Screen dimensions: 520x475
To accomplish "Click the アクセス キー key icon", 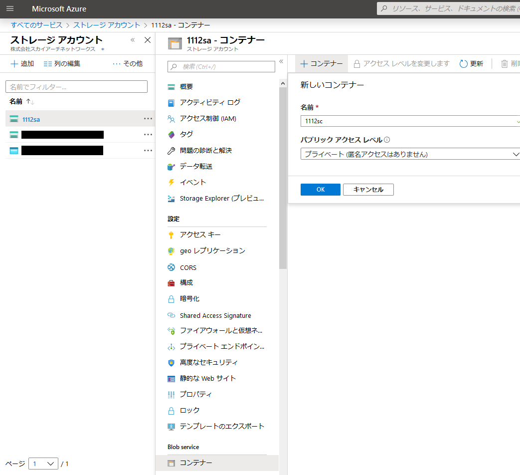I will tap(171, 235).
